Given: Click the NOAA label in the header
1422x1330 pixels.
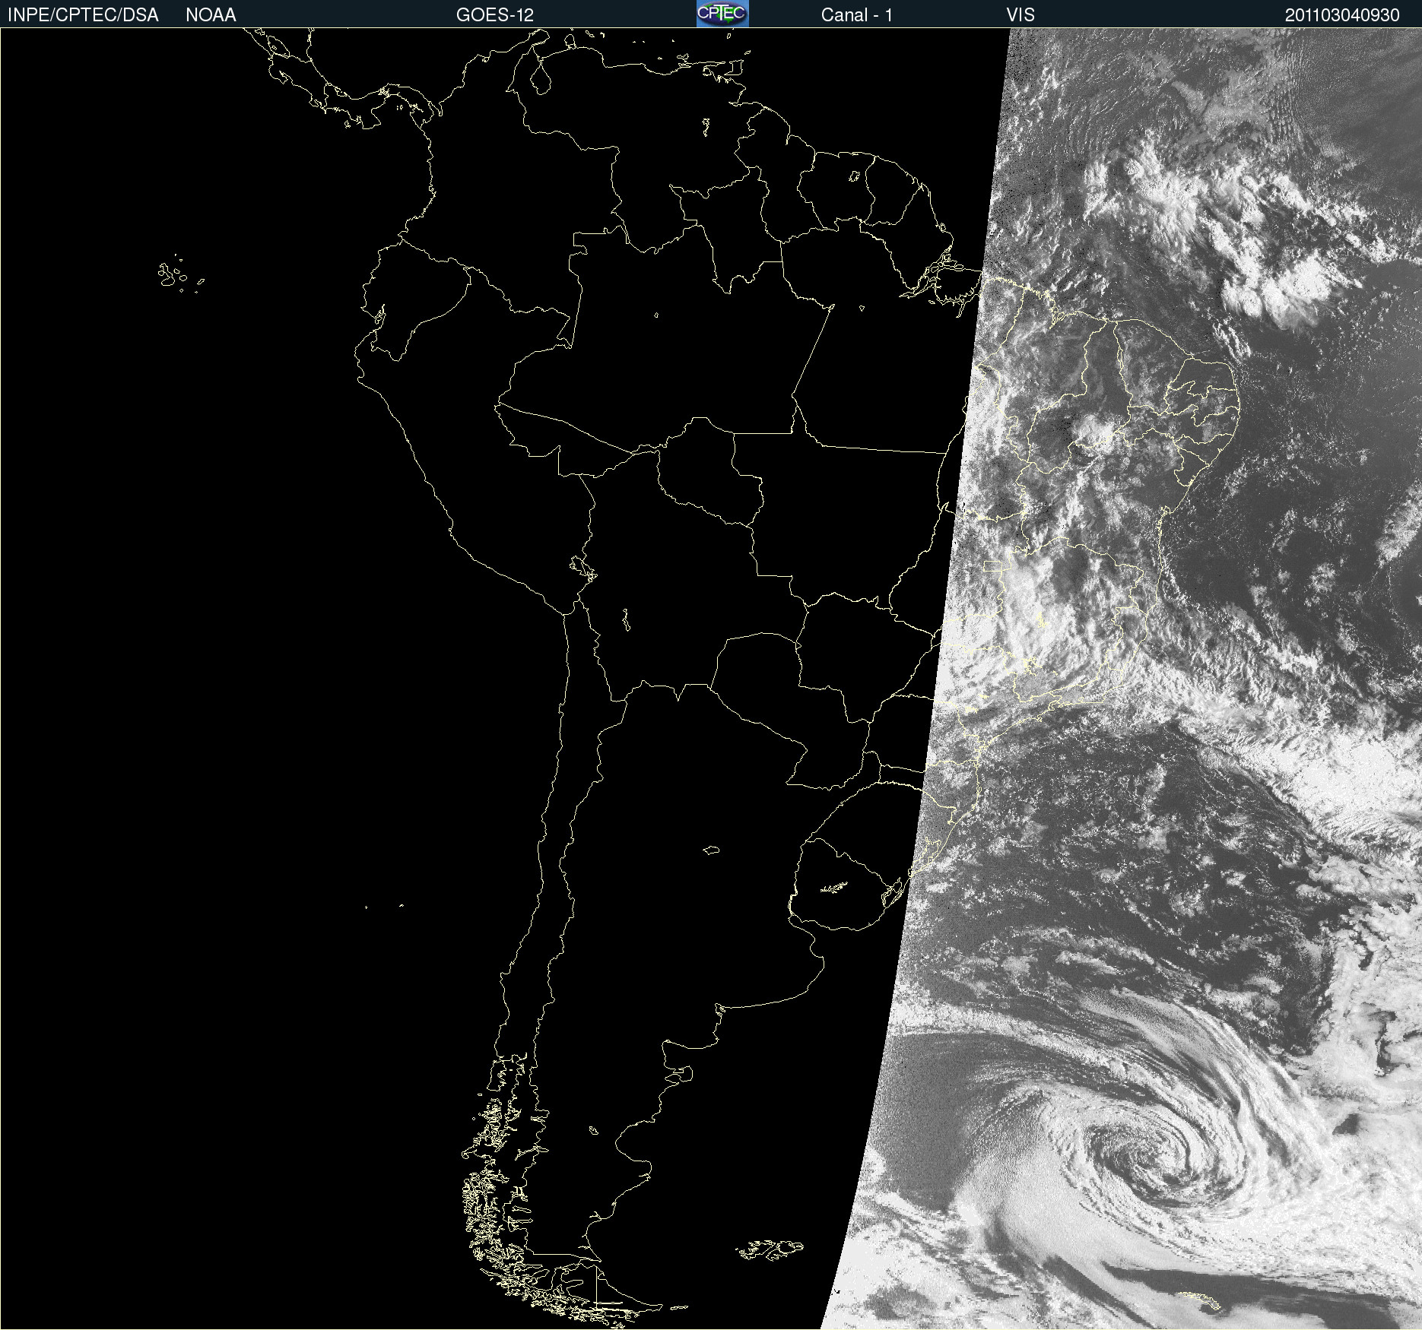Looking at the screenshot, I should pos(211,15).
